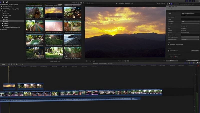Edit the clip Name field in inspector
Viewport: 200px width, 113px height.
click(190, 14)
